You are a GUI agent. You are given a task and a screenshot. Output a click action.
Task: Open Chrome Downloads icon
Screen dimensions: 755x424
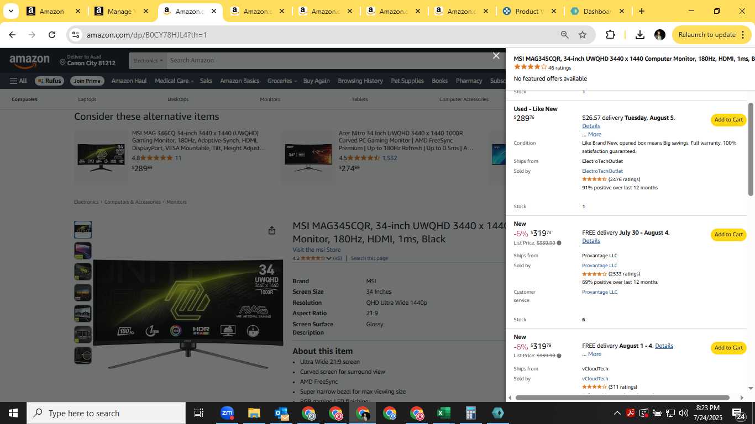[x=640, y=35]
